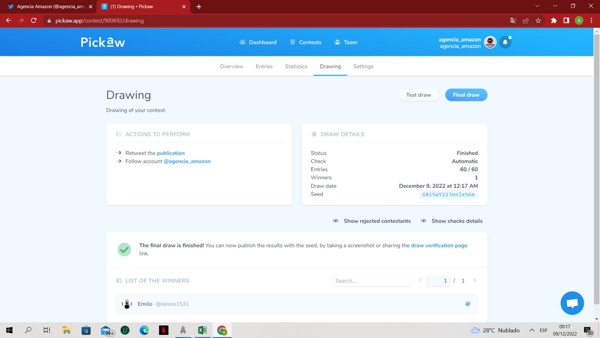Viewport: 600px width, 338px height.
Task: Open the @agencia_amazon account link
Action: 187,161
